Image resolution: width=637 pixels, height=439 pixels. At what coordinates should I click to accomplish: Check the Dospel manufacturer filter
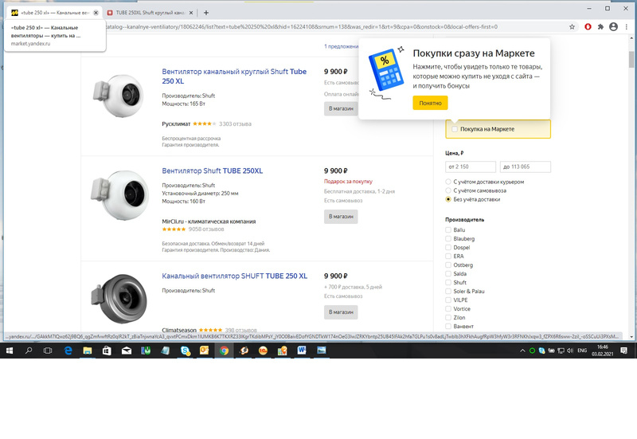coord(448,247)
